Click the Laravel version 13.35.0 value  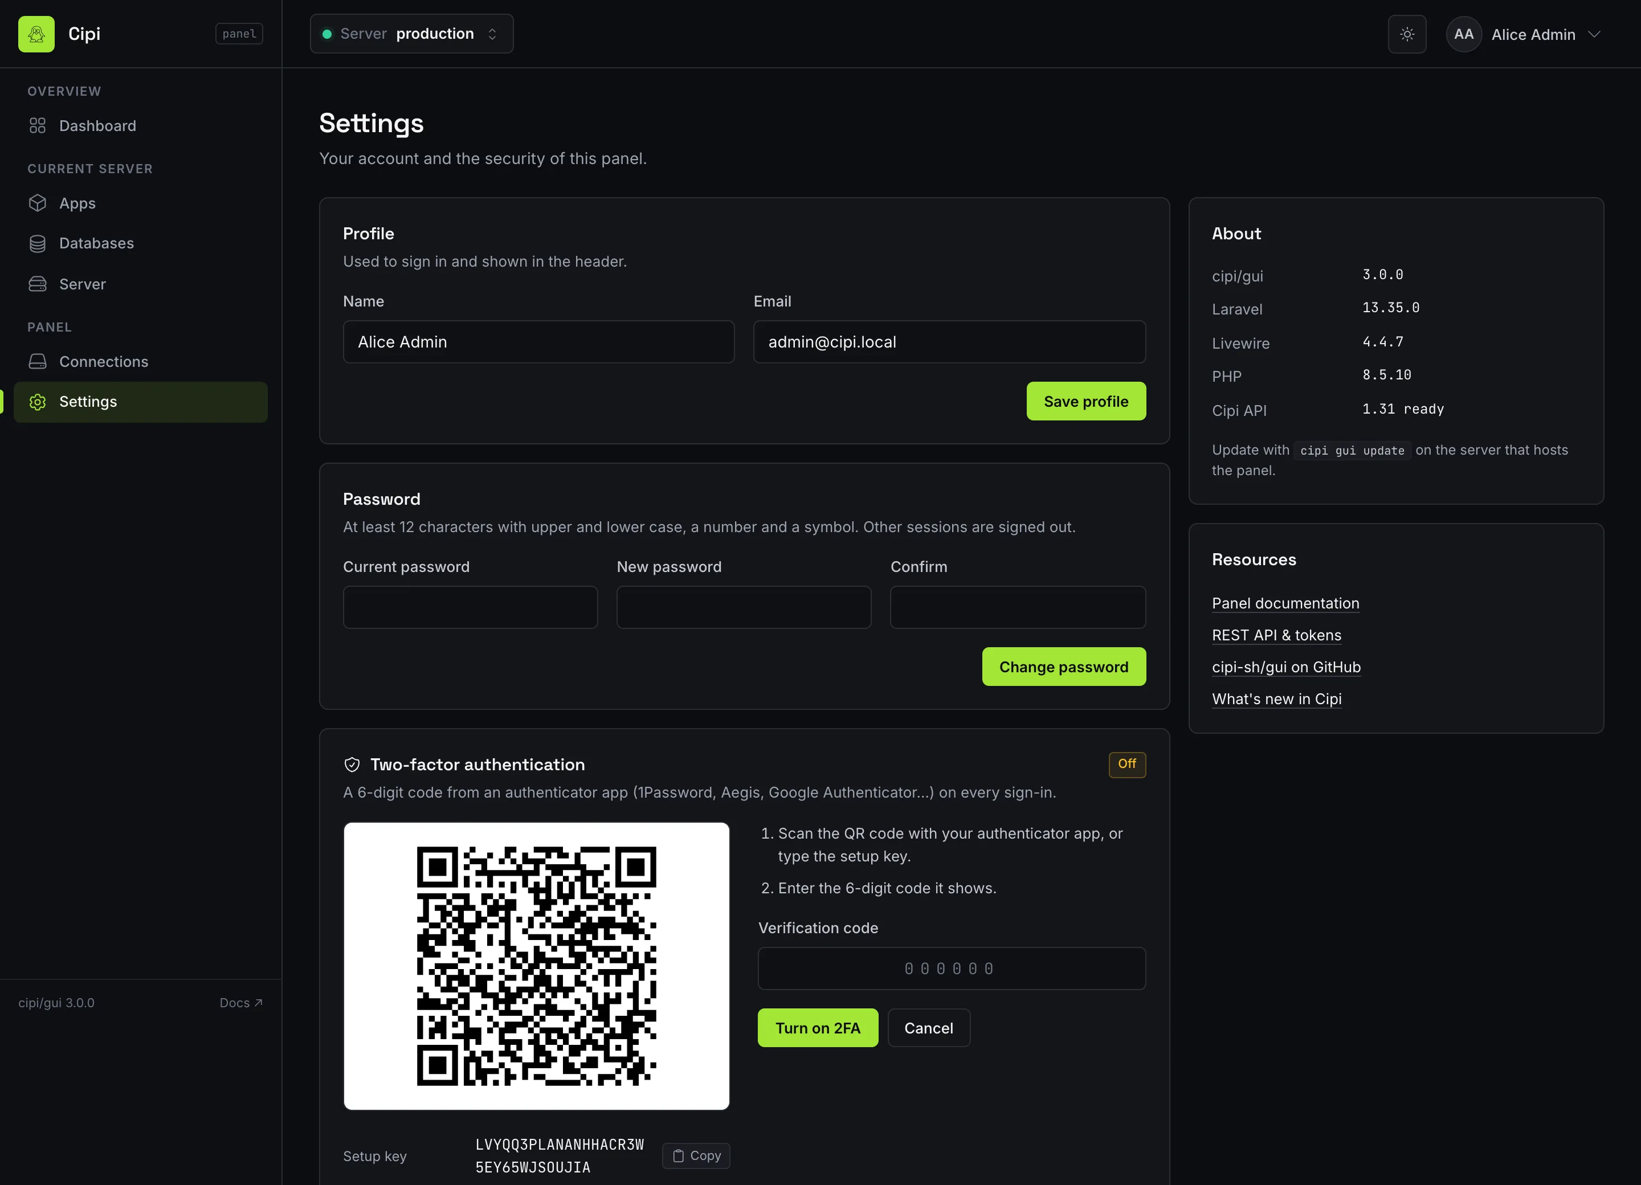pos(1391,308)
